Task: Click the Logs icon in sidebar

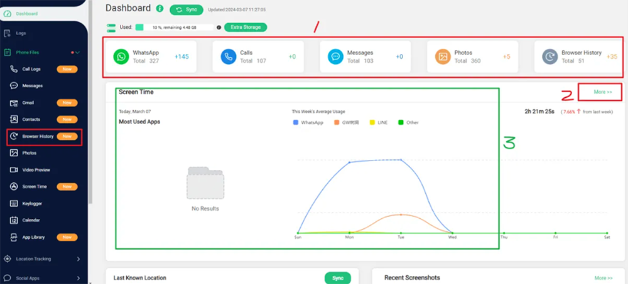Action: [7, 33]
